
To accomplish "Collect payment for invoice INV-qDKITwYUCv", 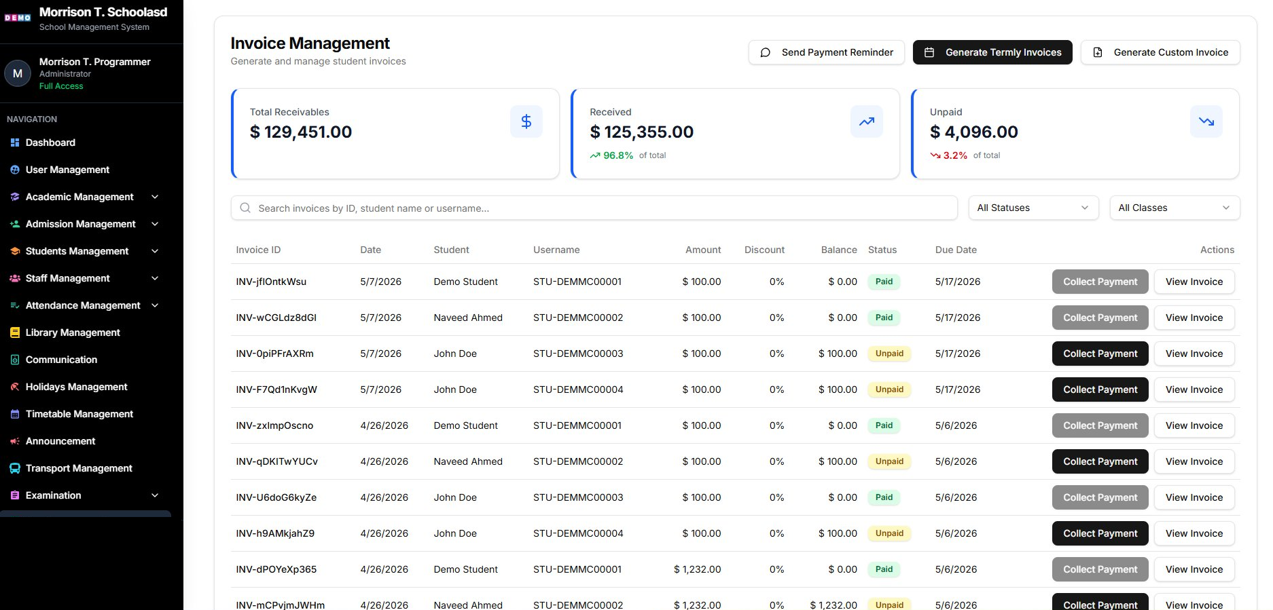I will pos(1100,461).
